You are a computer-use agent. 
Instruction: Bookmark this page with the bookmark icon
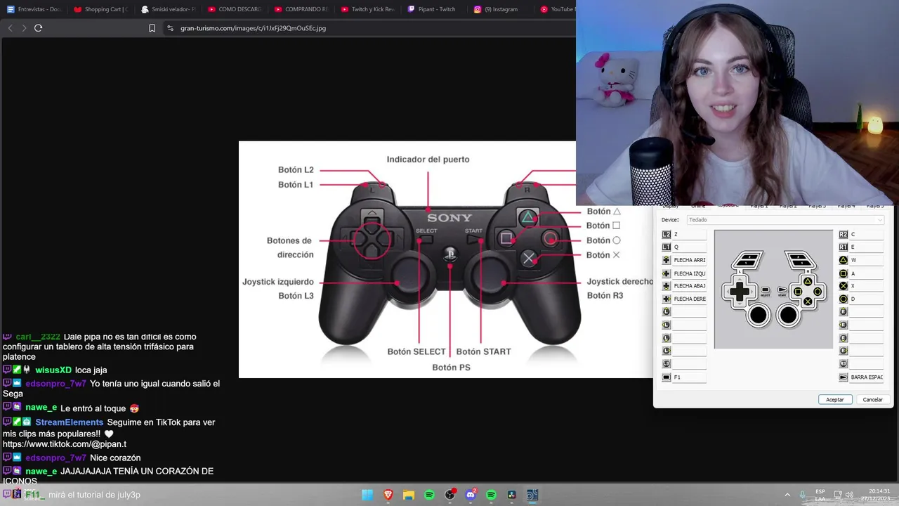(x=152, y=28)
